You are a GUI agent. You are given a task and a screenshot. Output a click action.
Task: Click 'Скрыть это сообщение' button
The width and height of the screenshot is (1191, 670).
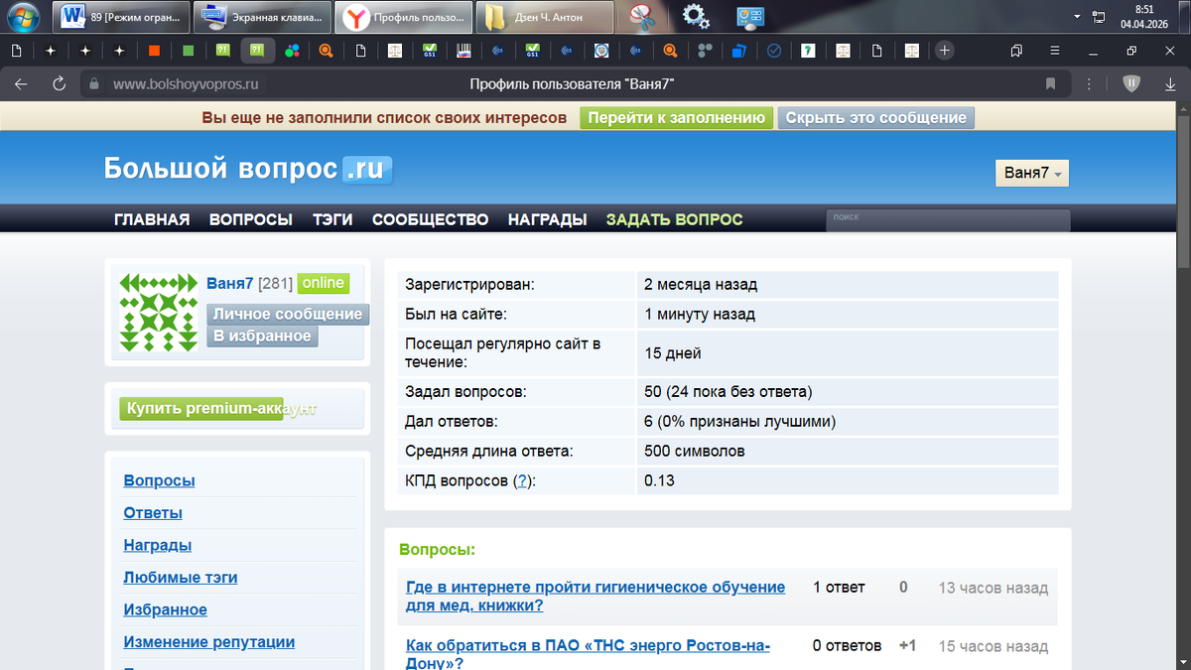pos(876,117)
